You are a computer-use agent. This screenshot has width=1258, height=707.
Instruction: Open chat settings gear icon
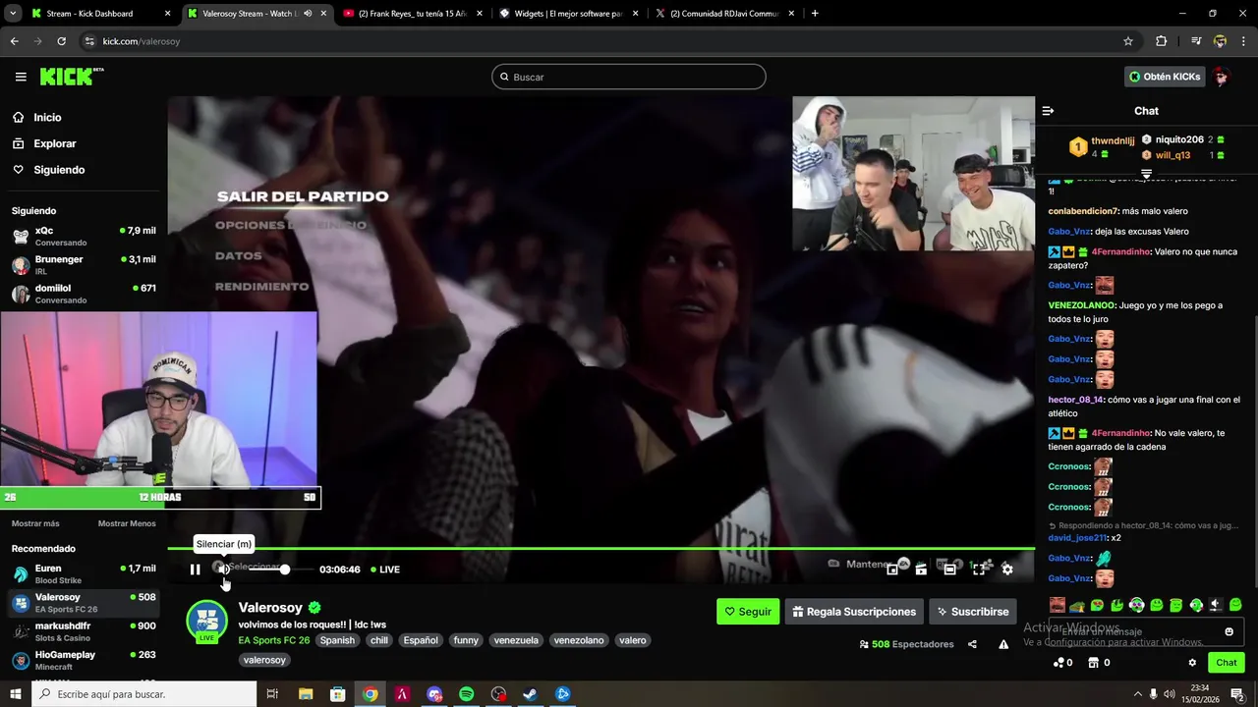pos(1192,663)
